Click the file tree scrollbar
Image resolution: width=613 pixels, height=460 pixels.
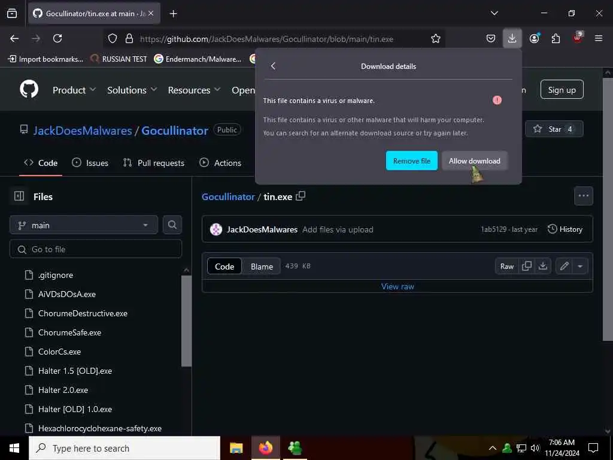click(x=187, y=321)
